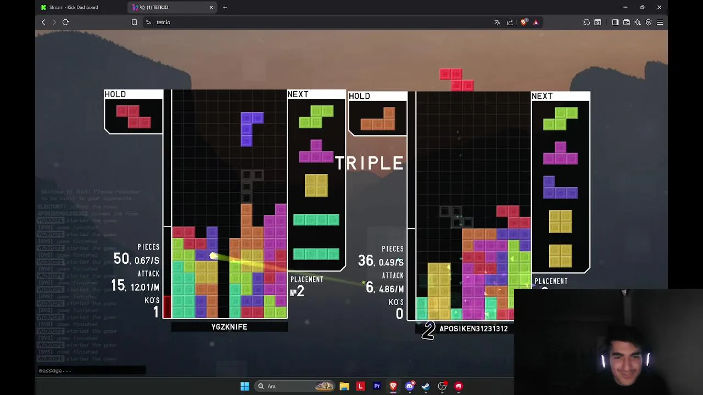703x395 pixels.
Task: Open the site settings icon beside tetr.io
Action: coord(148,22)
